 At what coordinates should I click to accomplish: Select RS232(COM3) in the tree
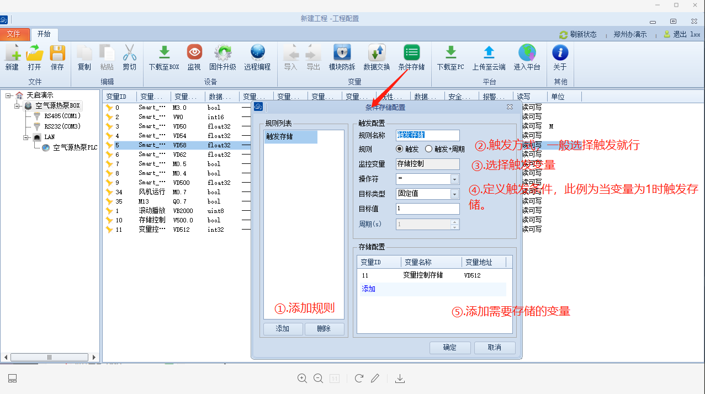pos(62,126)
